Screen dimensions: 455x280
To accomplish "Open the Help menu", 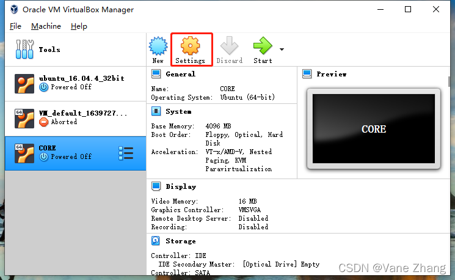I will coord(79,26).
